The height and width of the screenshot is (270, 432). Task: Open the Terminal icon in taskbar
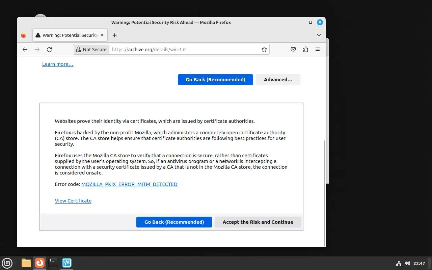[x=53, y=263]
